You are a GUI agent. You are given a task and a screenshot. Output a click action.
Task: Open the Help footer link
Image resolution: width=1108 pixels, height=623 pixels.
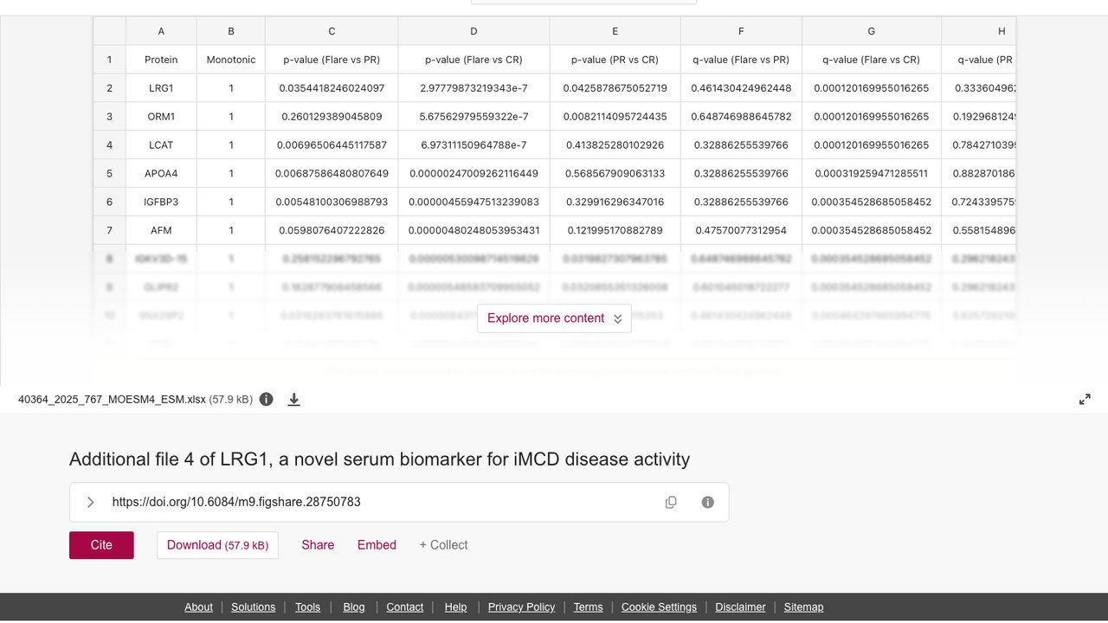click(455, 607)
